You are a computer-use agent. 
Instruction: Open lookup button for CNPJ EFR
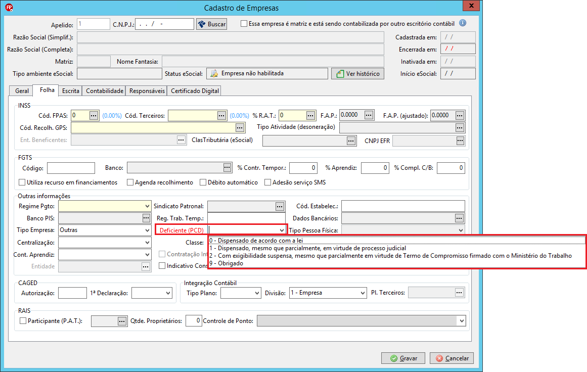click(460, 141)
